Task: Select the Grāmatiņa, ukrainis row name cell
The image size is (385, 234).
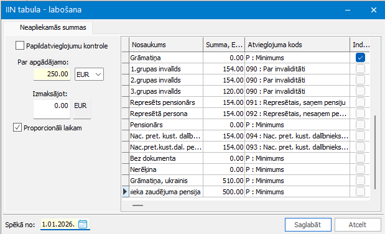Action: pos(166,181)
